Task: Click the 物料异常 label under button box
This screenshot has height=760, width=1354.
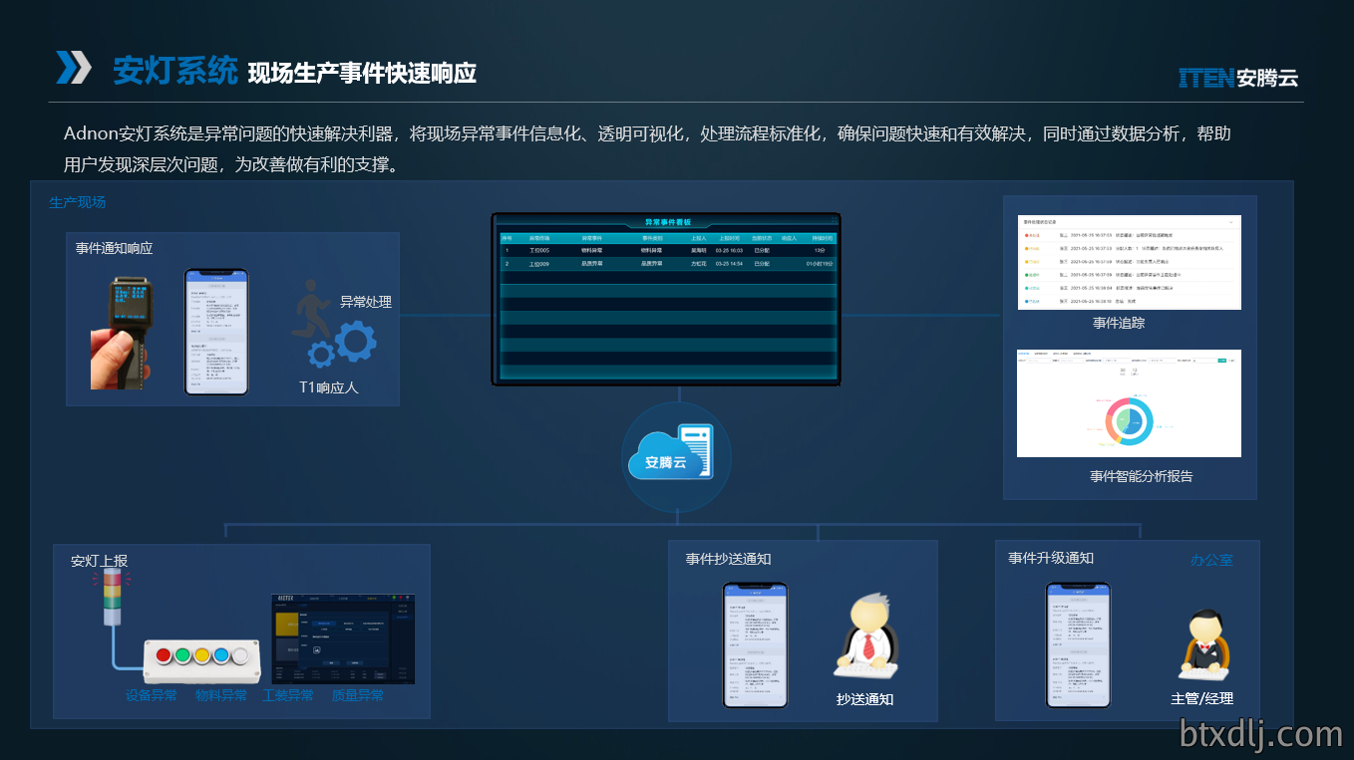Action: 221,695
